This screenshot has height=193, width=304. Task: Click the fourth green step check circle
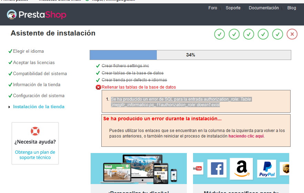(263, 34)
